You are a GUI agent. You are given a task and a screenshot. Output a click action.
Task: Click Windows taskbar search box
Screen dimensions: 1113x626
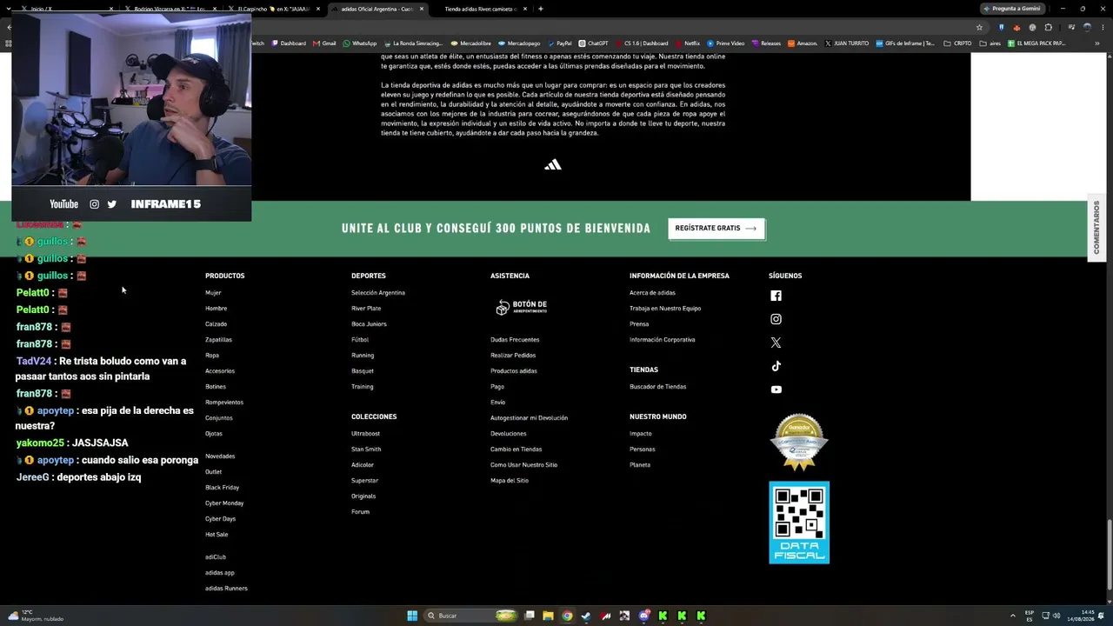(x=471, y=616)
